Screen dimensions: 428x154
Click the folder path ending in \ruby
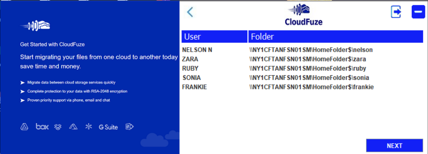point(308,69)
